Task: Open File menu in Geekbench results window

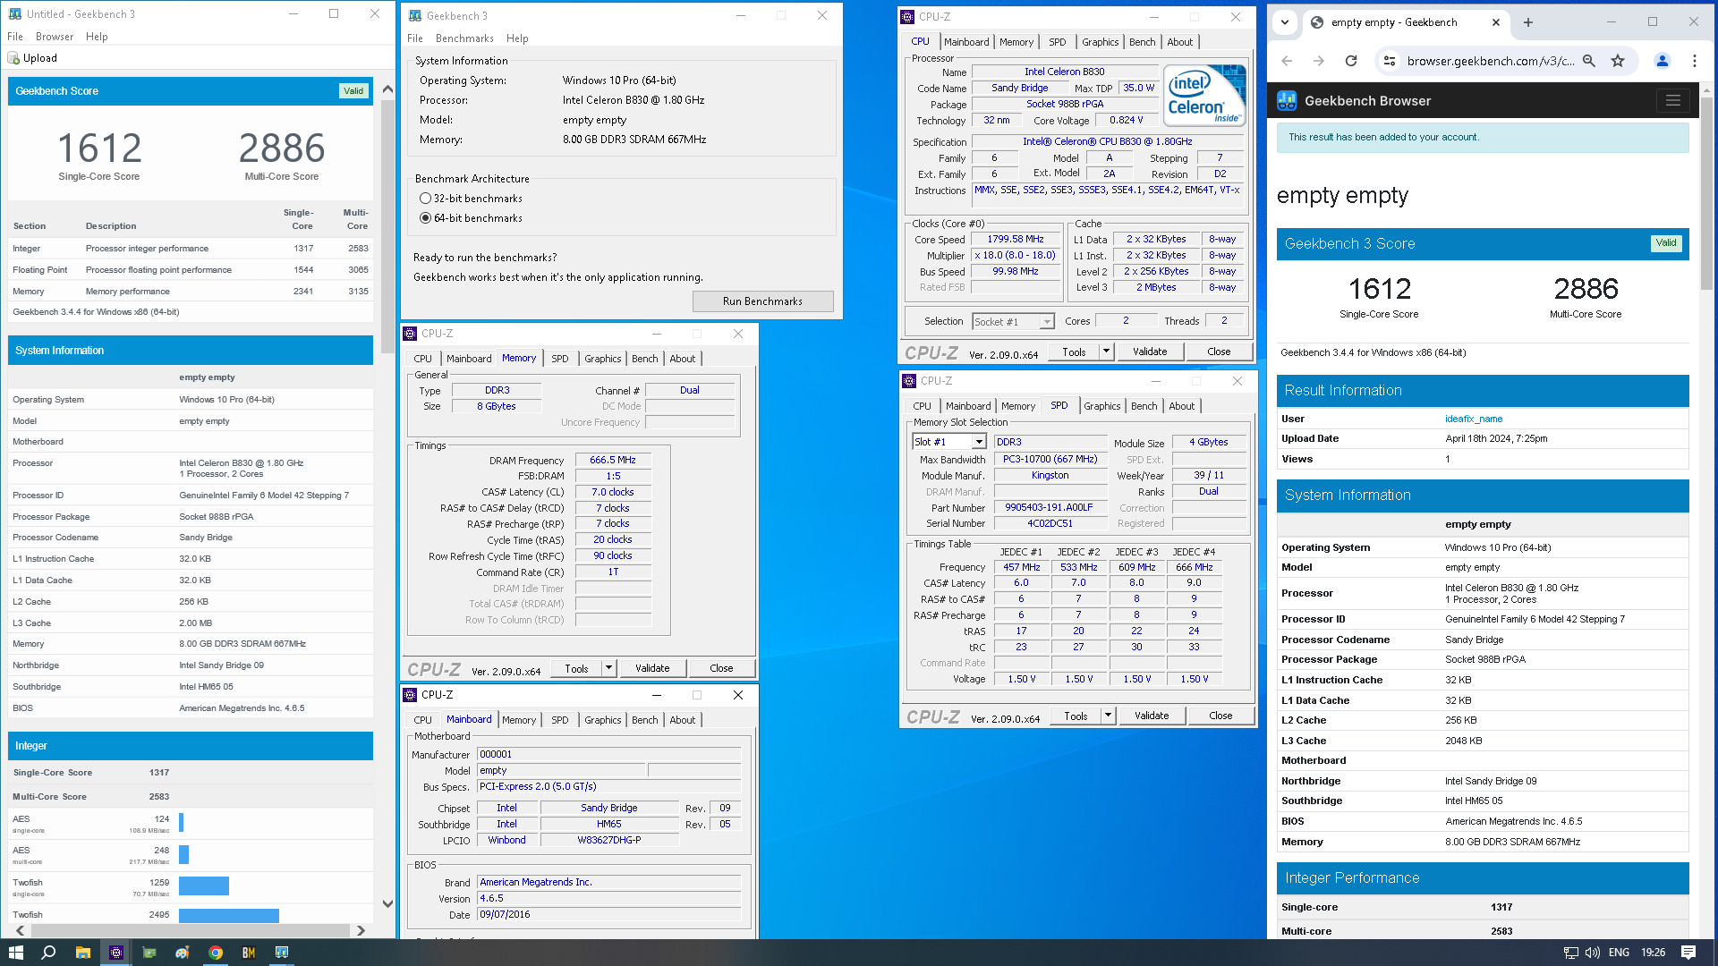Action: [x=15, y=37]
